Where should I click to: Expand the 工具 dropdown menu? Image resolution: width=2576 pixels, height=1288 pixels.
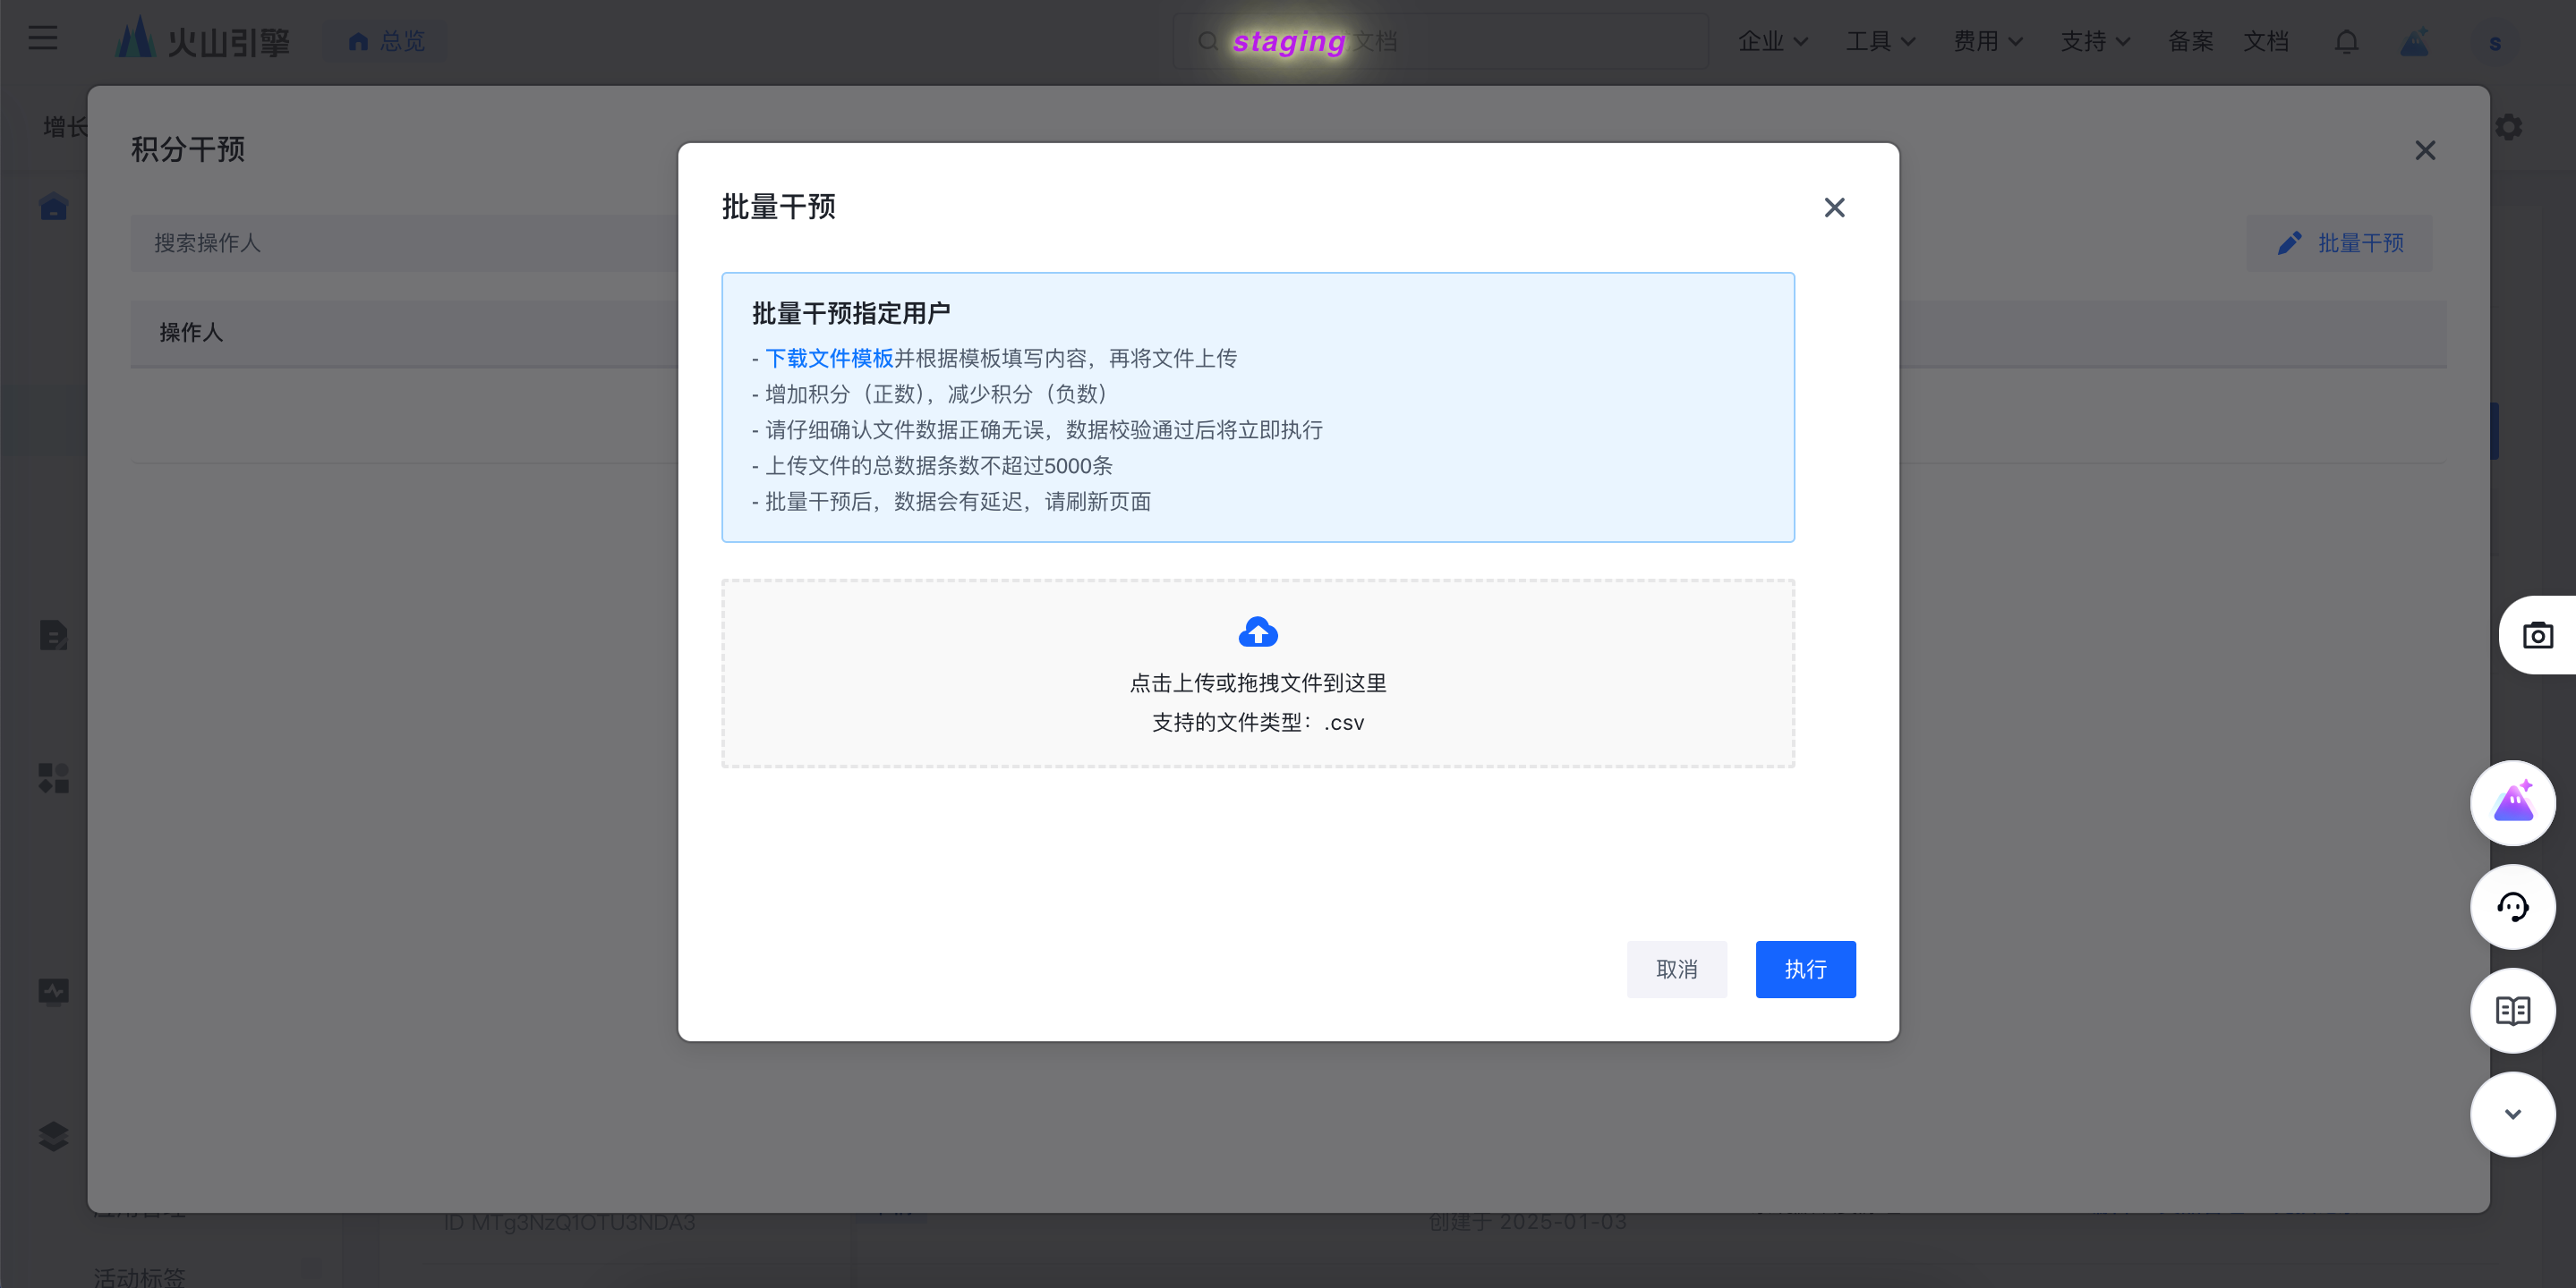1880,41
